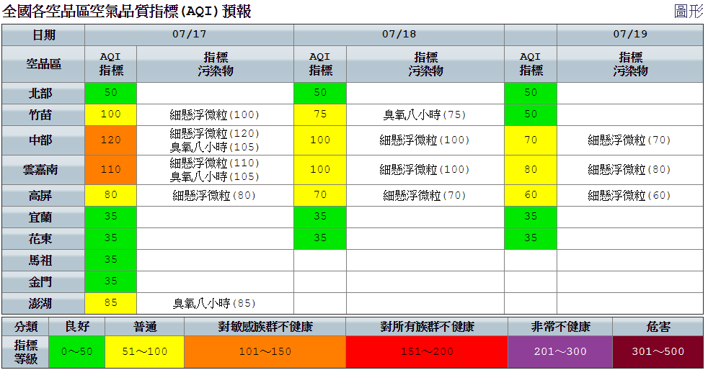Select the 07/17 date column header
Viewport: 708px width, 370px height.
click(189, 35)
